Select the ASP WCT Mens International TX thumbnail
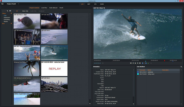The height and width of the screenshot is (107, 184). [x=27, y=53]
